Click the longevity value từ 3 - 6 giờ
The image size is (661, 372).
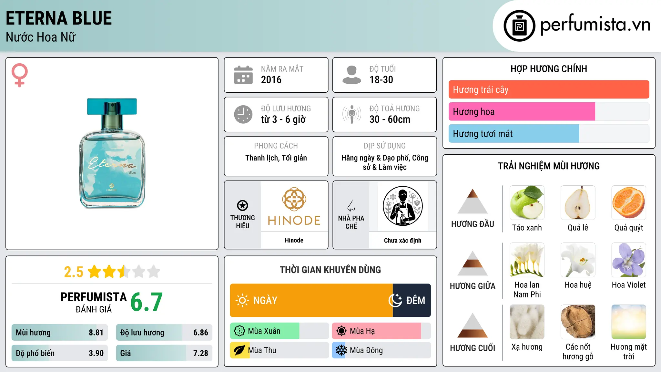[283, 119]
